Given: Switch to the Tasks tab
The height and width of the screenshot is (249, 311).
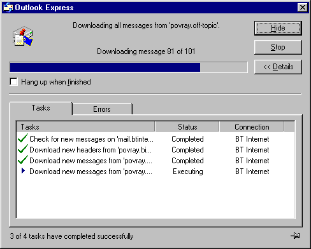Looking at the screenshot, I should point(41,108).
